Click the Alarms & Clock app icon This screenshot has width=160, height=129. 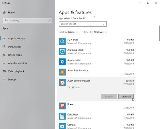[62, 52]
